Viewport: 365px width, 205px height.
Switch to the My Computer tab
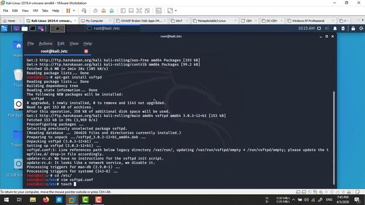coord(94,20)
